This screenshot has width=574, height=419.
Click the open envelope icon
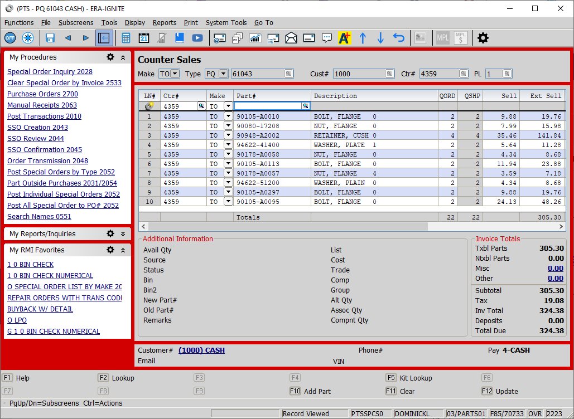coord(291,38)
